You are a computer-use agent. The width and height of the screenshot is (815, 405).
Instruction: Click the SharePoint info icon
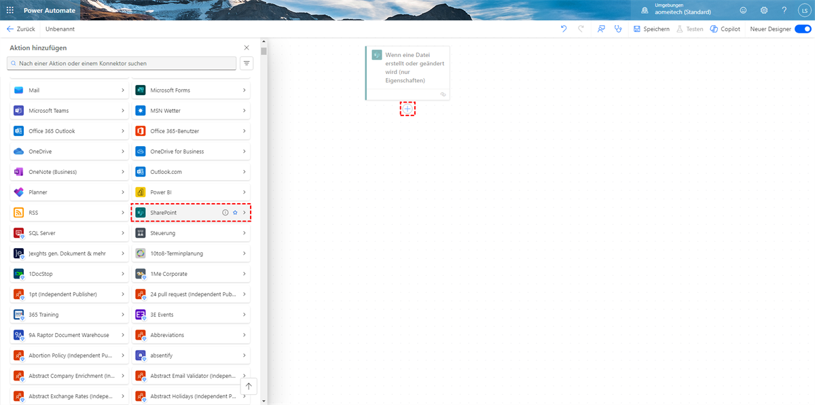coord(225,213)
